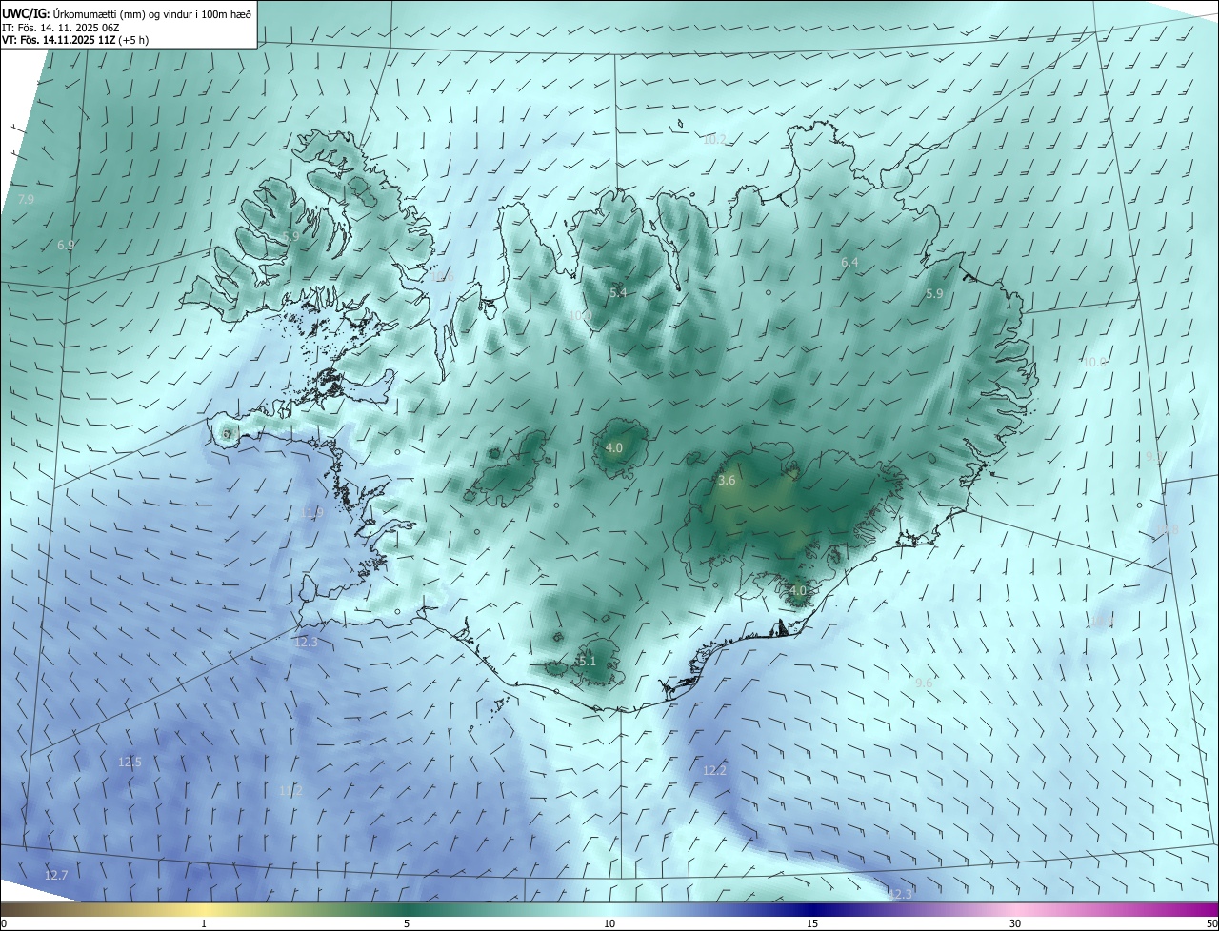Click the 5.4 value label
This screenshot has width=1219, height=931.
click(618, 293)
